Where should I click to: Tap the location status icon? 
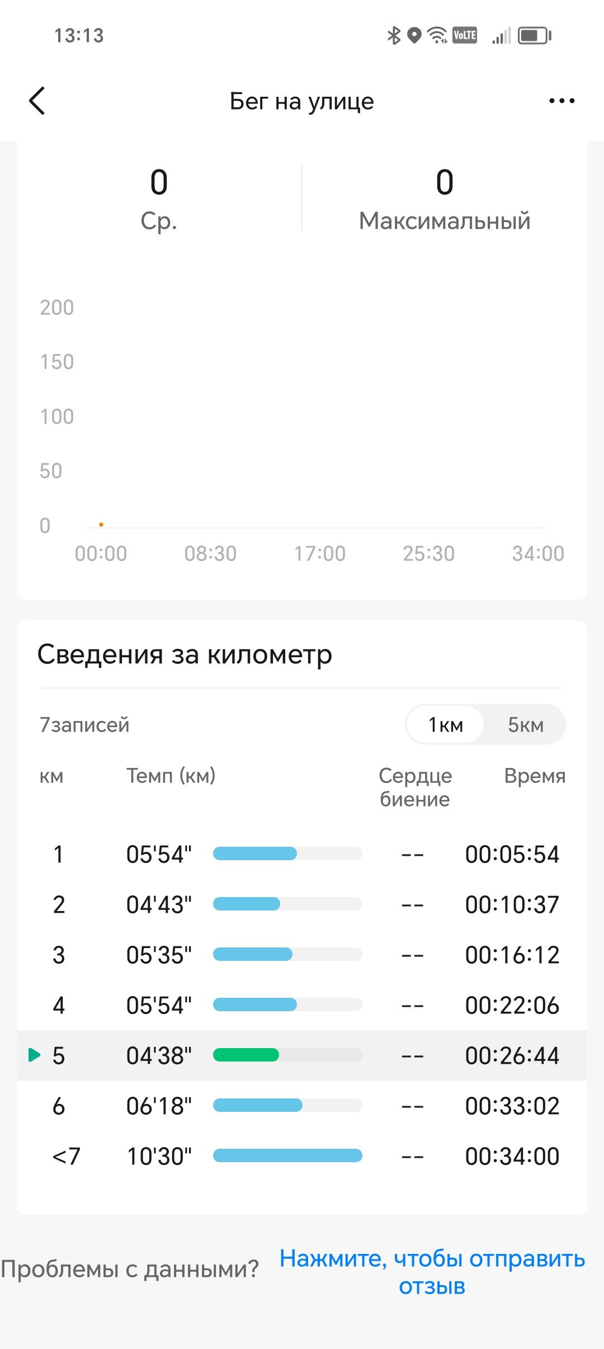point(414,36)
